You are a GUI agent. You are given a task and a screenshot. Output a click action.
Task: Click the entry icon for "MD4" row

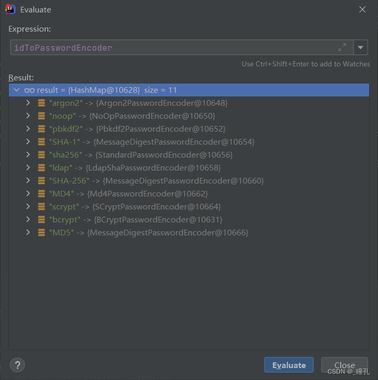coord(41,194)
